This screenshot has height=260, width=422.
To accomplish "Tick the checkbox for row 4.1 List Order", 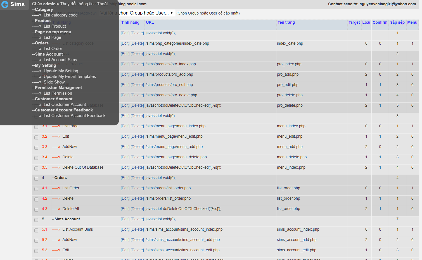I will tap(36, 189).
